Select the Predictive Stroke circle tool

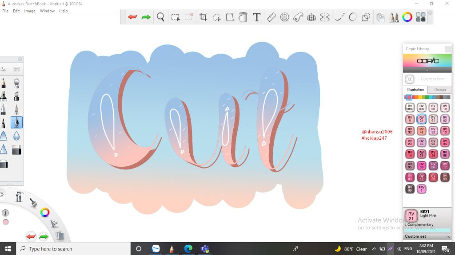point(352,17)
